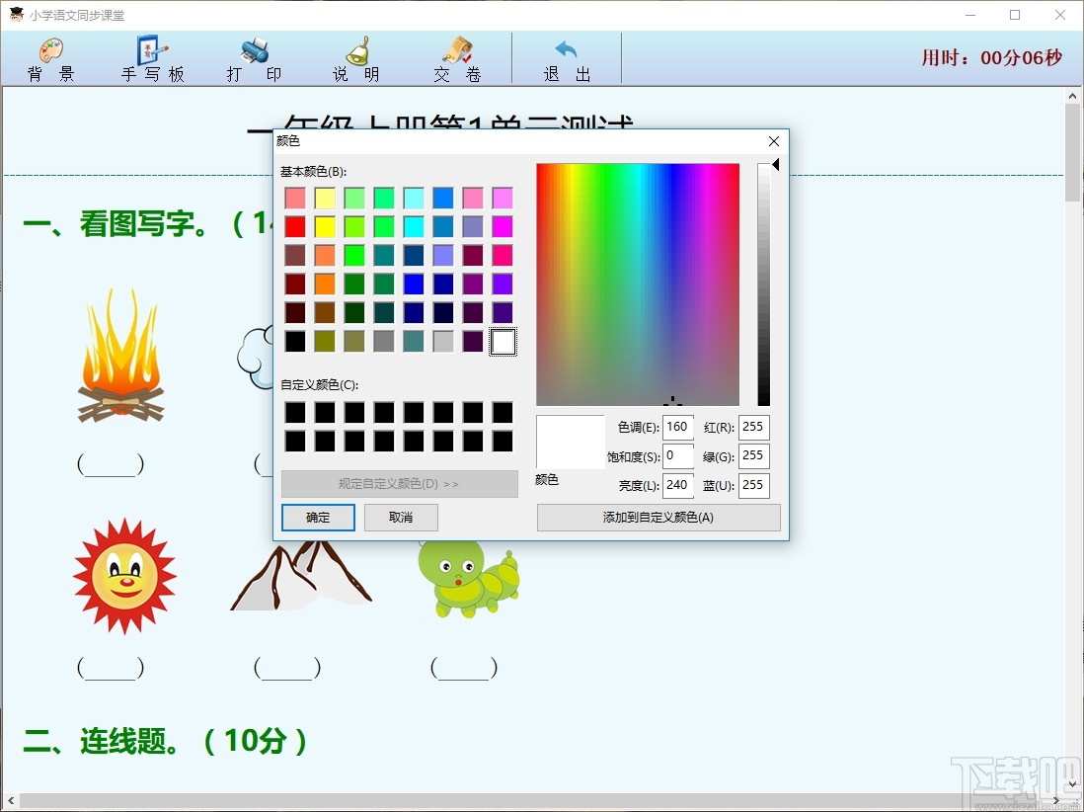1084x812 pixels.
Task: Click heading 一、看图写字。
Action: pyautogui.click(x=116, y=223)
